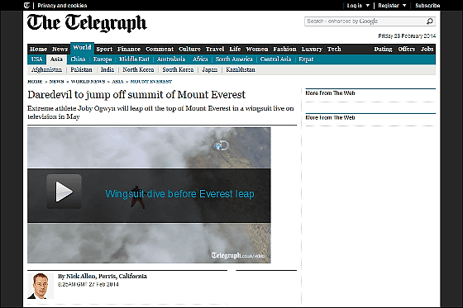The height and width of the screenshot is (308, 463).
Task: Select South America in subnav
Action: point(234,59)
